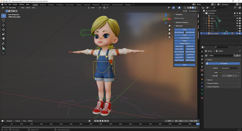Activate the Rotate tool
Screen dimensions: 242x131
(4, 30)
